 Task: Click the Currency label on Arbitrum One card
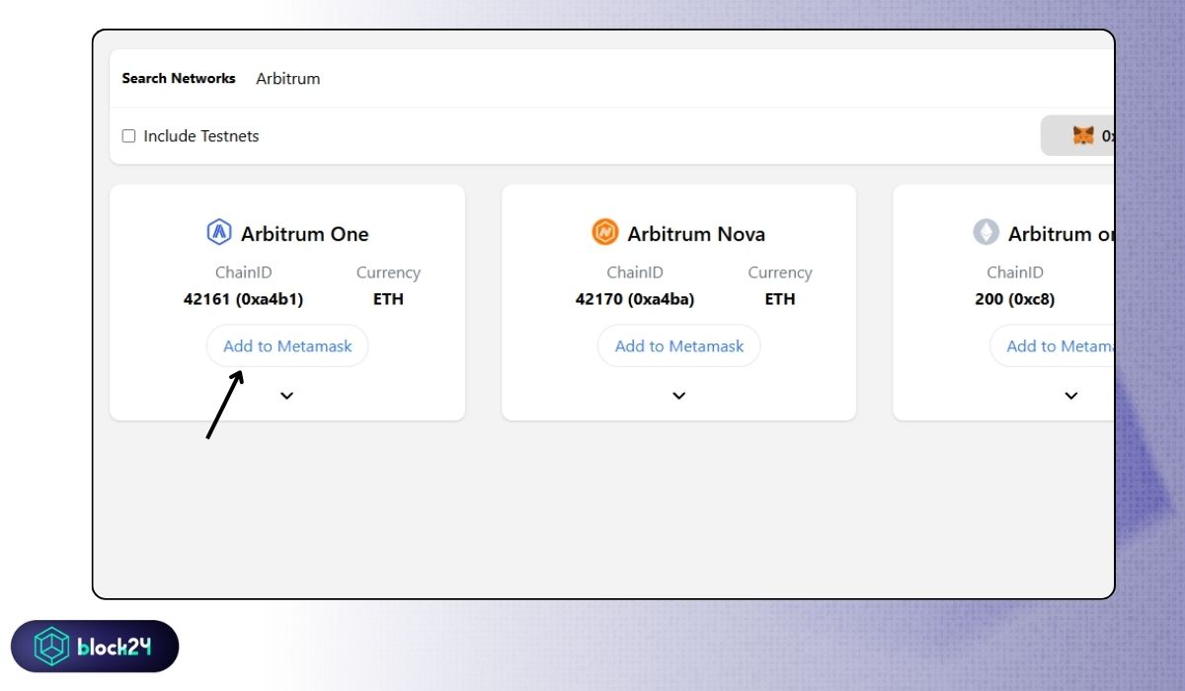click(388, 272)
